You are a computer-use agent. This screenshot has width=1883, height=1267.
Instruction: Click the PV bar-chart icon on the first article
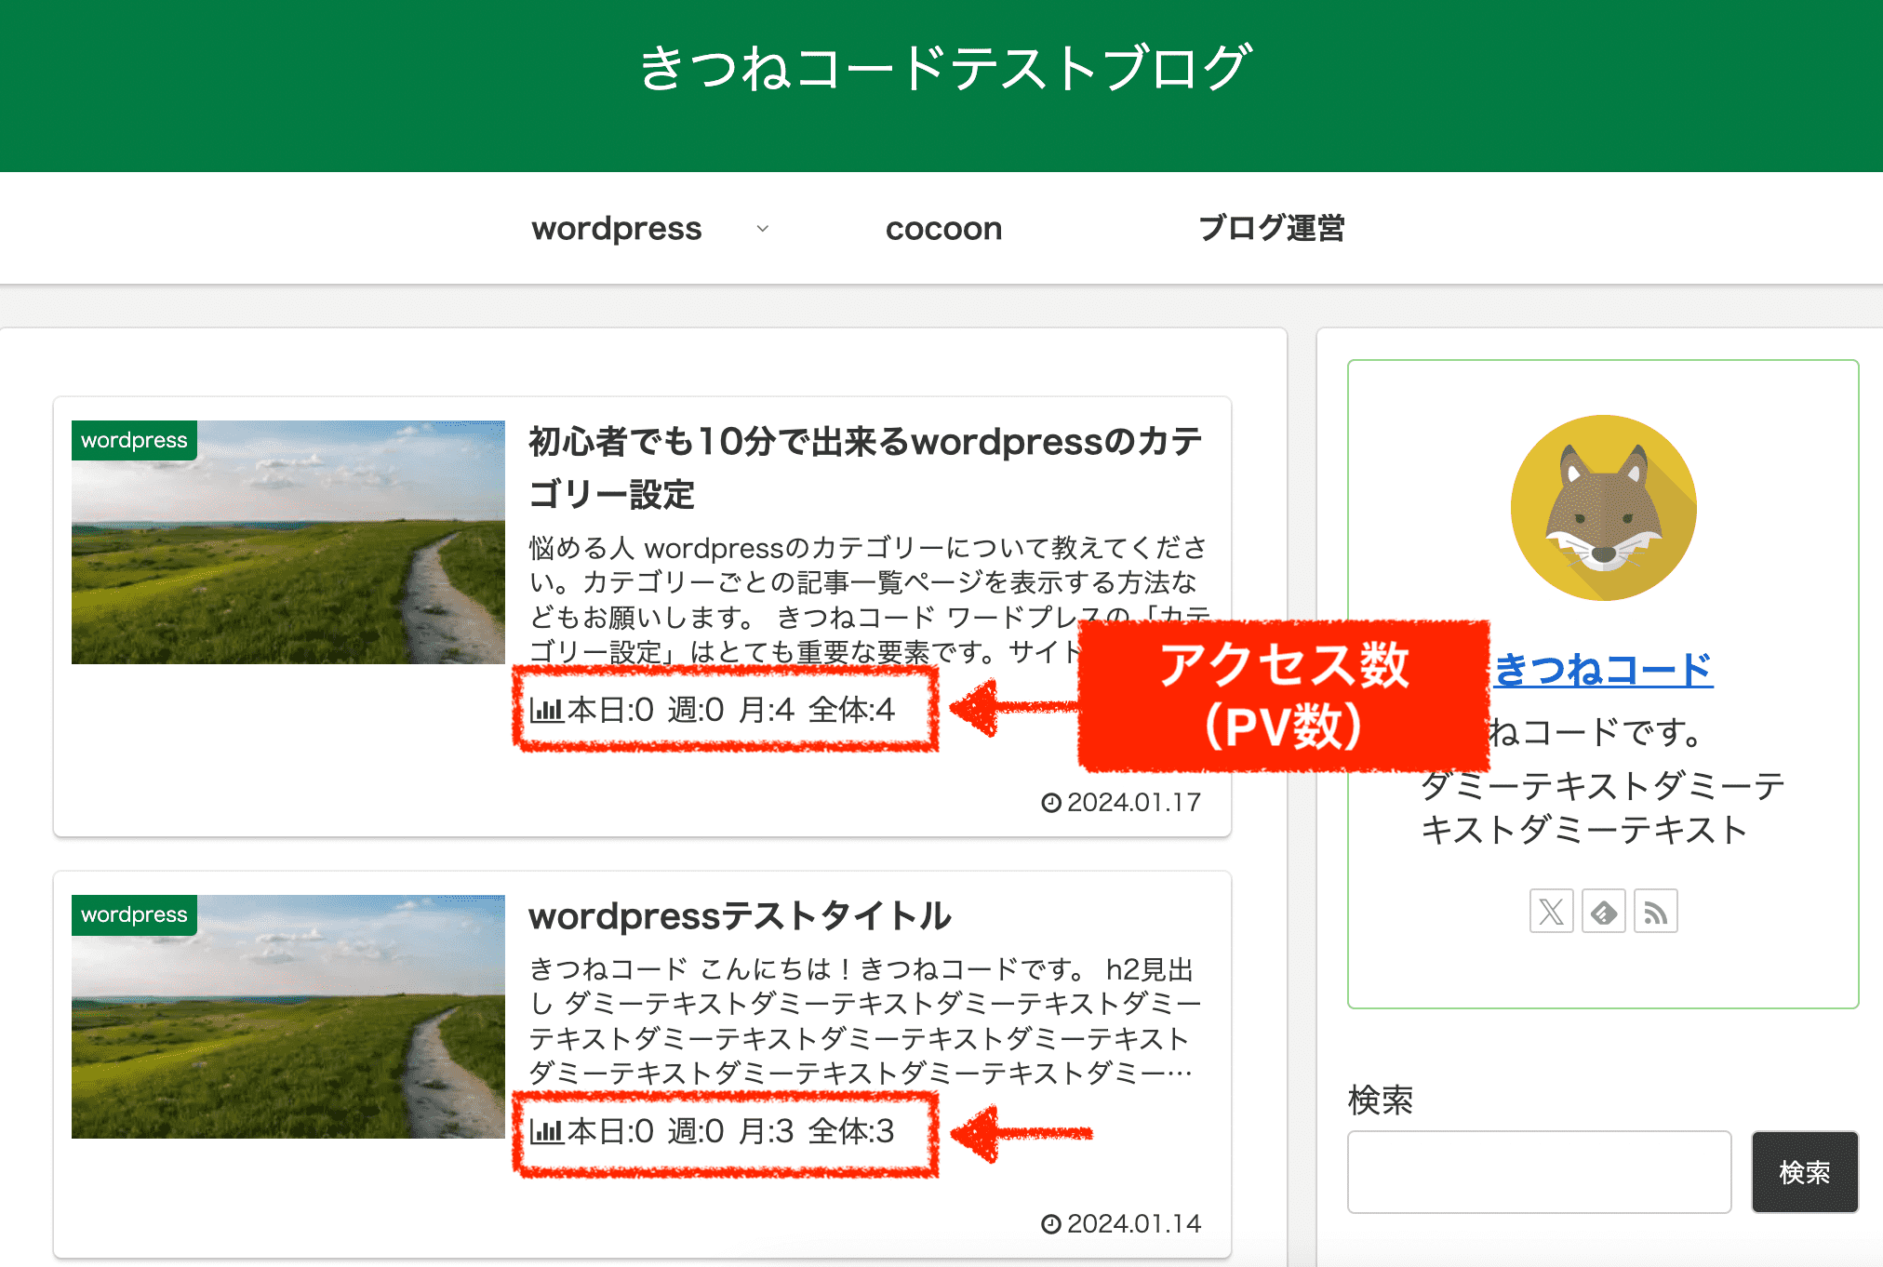click(545, 710)
